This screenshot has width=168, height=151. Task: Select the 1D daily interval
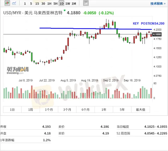click(61, 4)
